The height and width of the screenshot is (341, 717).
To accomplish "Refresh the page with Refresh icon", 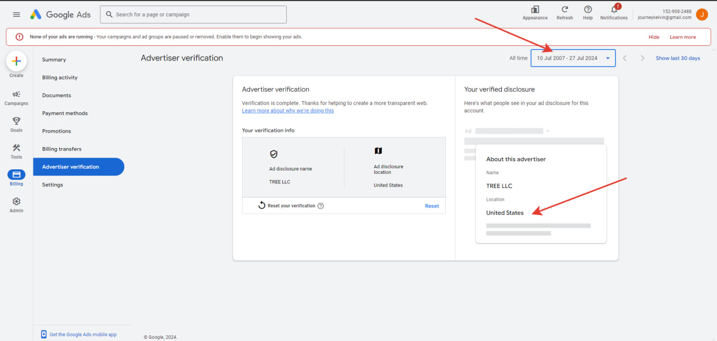I will click(565, 10).
